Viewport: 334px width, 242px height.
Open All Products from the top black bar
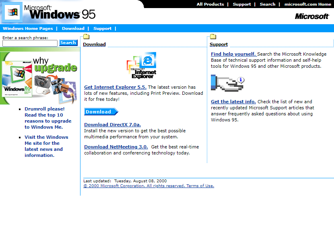pos(210,4)
